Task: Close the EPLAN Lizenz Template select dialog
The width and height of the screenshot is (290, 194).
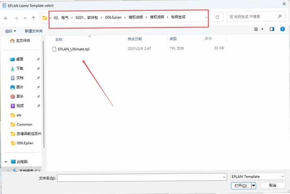Action: click(284, 4)
